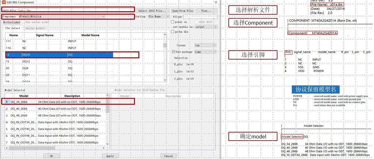Switch to the Series Models tab
Image resolution: width=374 pixels, height=159 pixels.
[35, 28]
